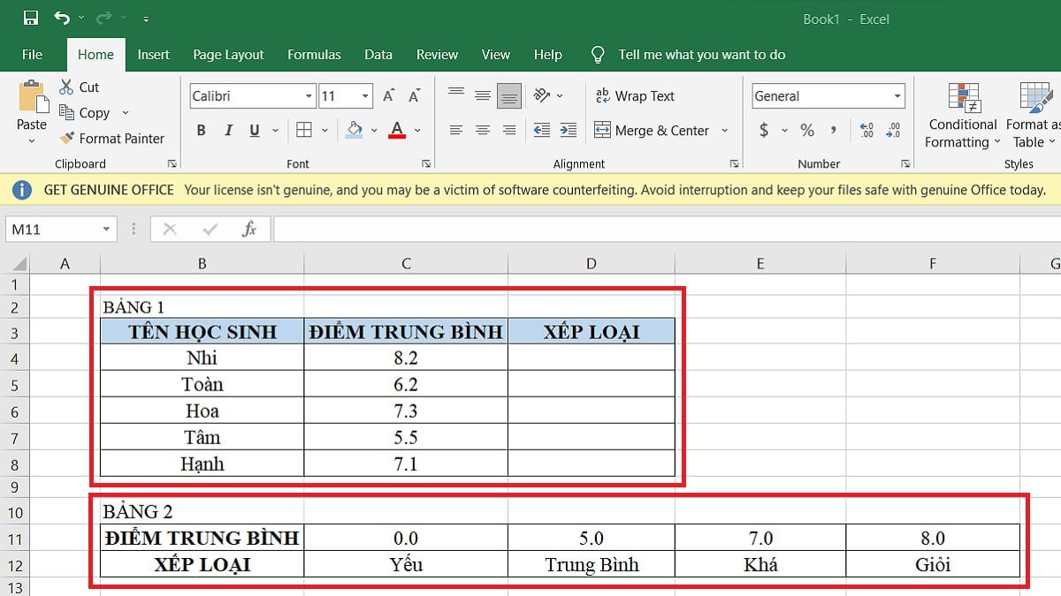Open the Data ribbon tab
Viewport: 1061px width, 596px height.
tap(378, 54)
